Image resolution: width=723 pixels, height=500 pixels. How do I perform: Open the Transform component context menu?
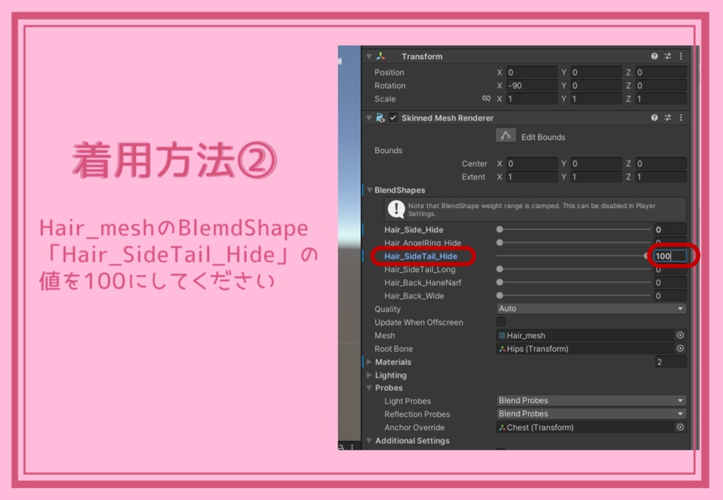[x=681, y=56]
